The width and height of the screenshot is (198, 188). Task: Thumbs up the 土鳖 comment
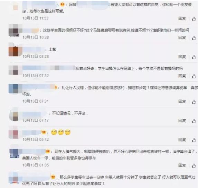(194, 57)
